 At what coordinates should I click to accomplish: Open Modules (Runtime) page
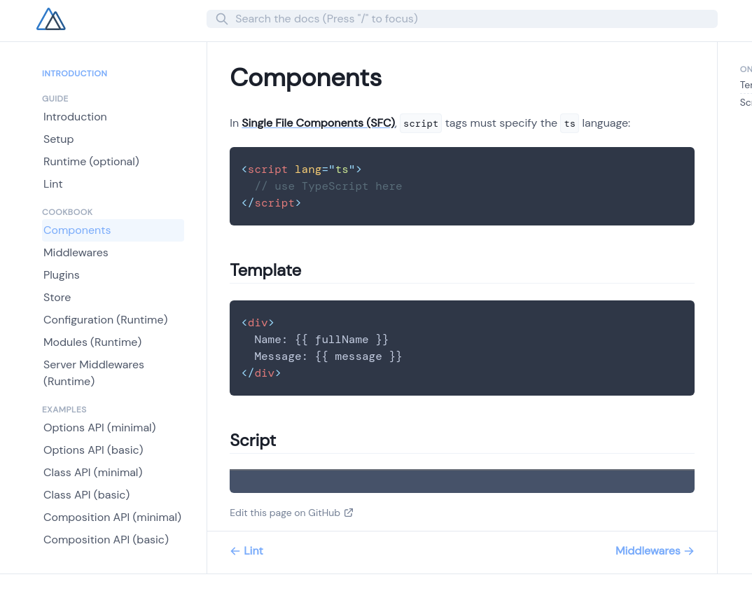pyautogui.click(x=92, y=342)
